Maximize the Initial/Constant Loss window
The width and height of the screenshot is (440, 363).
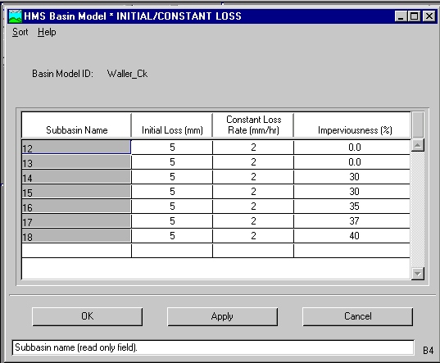[x=414, y=16]
